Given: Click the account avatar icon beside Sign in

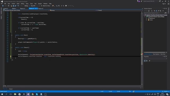Looking at the screenshot, I should [x=168, y=4].
